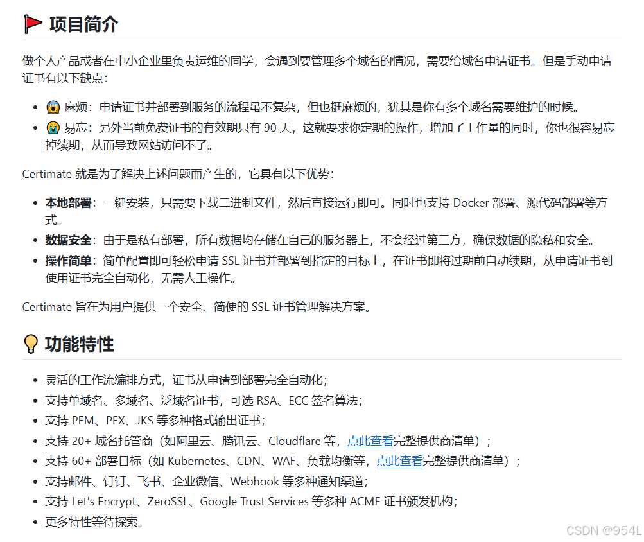The height and width of the screenshot is (542, 644).
Task: Click the bold text 数据安全
Action: 68,240
